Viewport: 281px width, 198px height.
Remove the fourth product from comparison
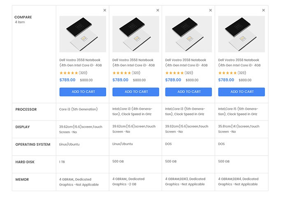263,10
